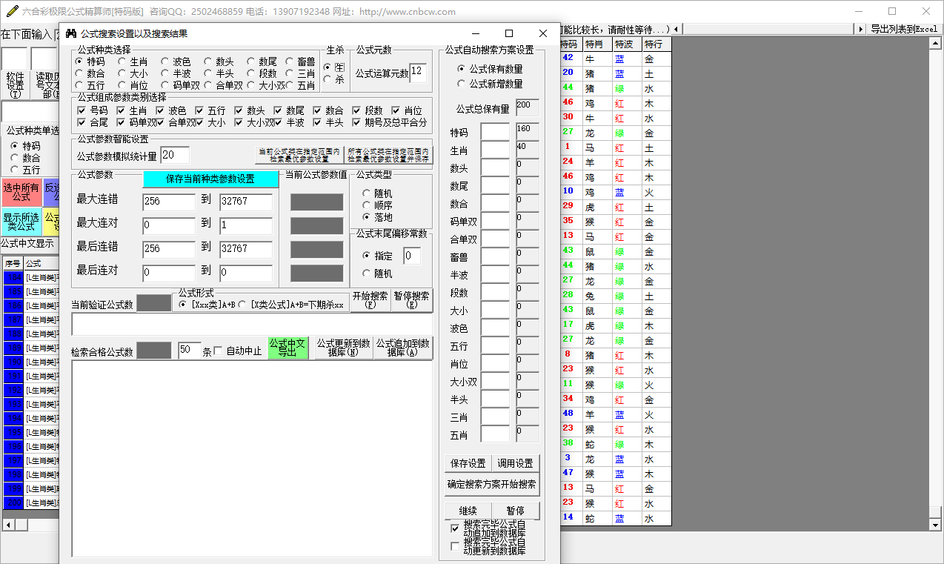
Task: Click 所有公式类检索最优参数设置并保存 button
Action: coord(388,155)
